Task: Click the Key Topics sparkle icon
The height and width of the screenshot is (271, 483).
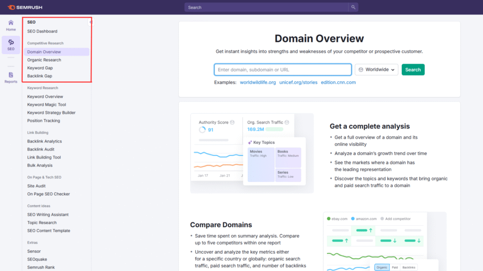Action: point(250,143)
